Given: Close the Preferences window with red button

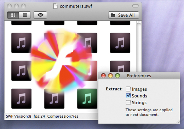Looking at the screenshot, I should [x=103, y=75].
